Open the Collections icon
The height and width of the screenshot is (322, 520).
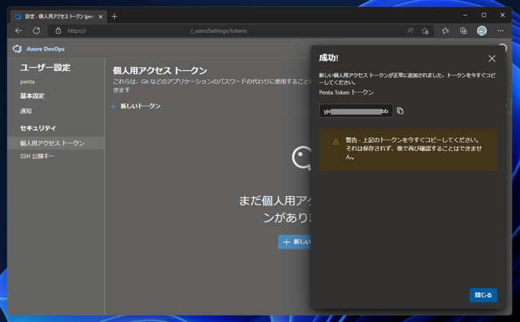[463, 31]
